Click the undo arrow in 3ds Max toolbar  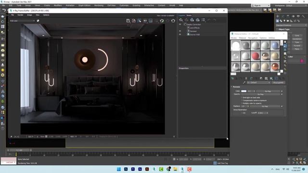pyautogui.click(x=4, y=10)
